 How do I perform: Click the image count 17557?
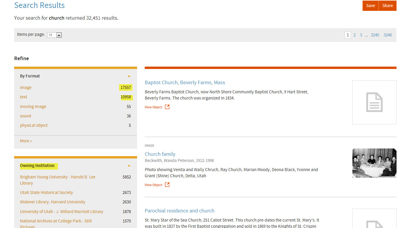[126, 87]
